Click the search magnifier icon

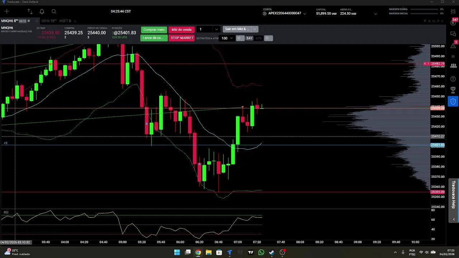coord(54,11)
